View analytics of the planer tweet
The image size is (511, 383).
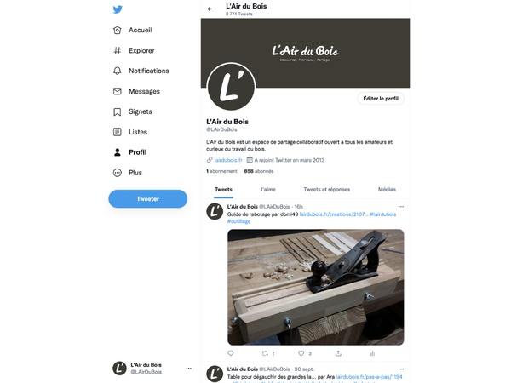pos(372,353)
